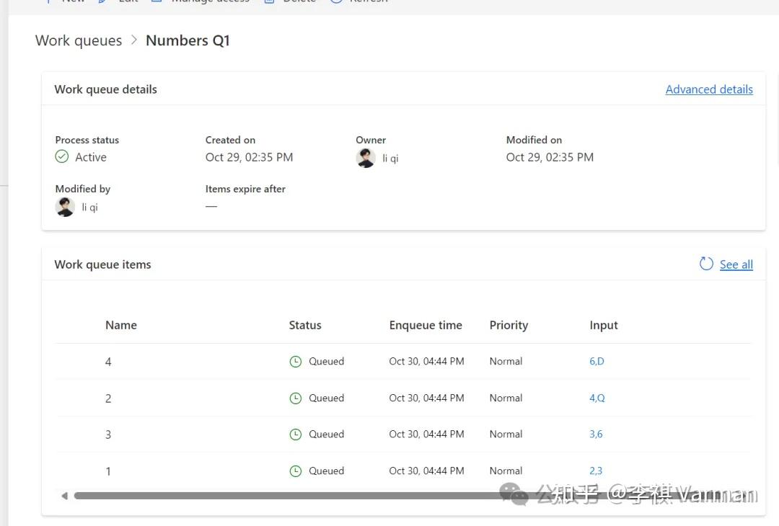Viewport: 779px width, 526px height.
Task: Sort items by the Name column header
Action: coord(120,325)
